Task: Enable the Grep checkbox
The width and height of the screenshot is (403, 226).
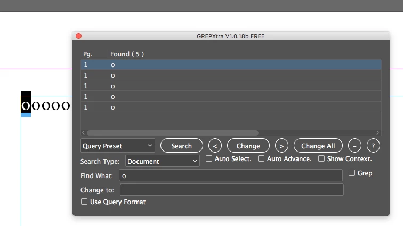Action: (352, 173)
